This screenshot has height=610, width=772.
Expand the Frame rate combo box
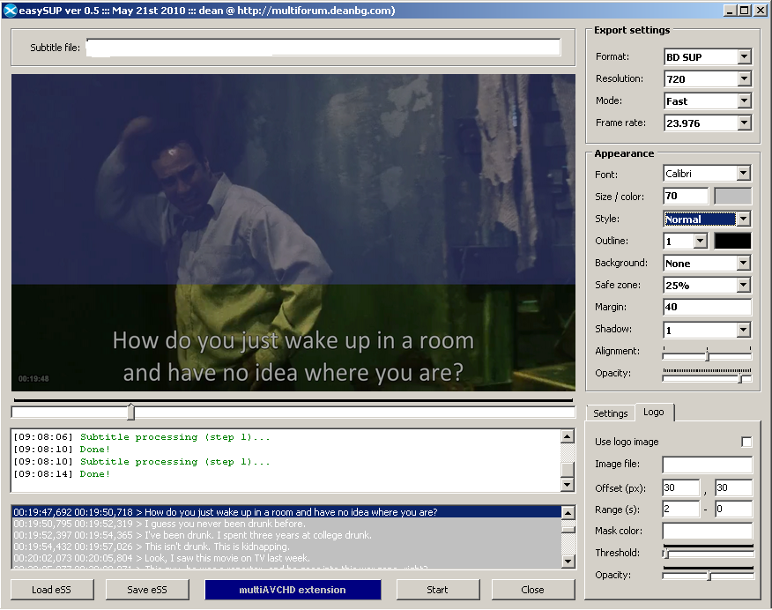744,123
